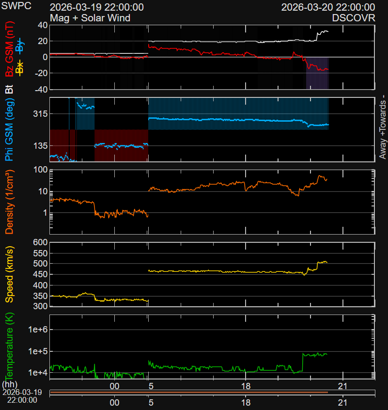This screenshot has width=388, height=410.
Task: Toggle the yellow Speed (km/s) series label
Action: pyautogui.click(x=9, y=274)
